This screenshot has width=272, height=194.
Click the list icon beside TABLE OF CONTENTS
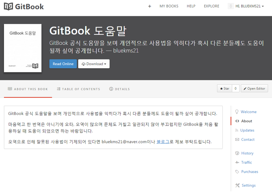pos(59,89)
